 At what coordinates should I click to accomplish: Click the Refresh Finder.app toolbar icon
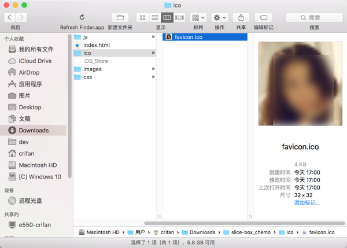(x=82, y=17)
